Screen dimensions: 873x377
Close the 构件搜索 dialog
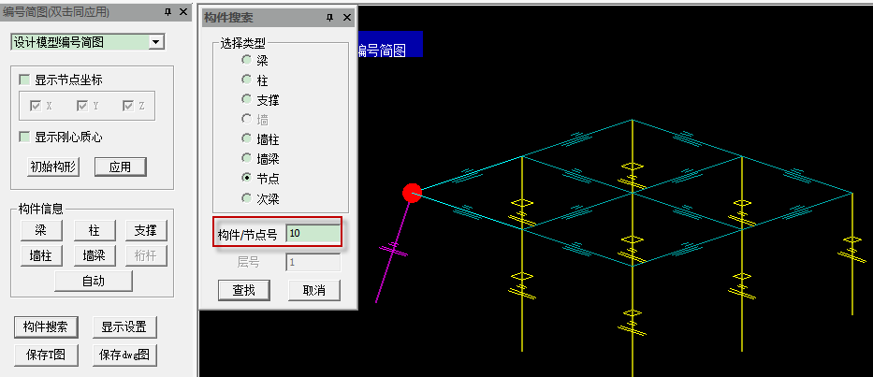pos(347,18)
